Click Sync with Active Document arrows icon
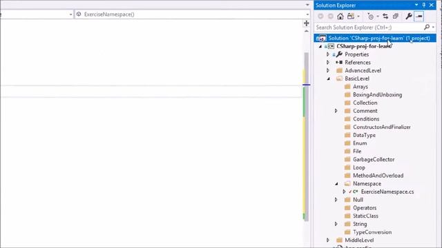 (385, 17)
